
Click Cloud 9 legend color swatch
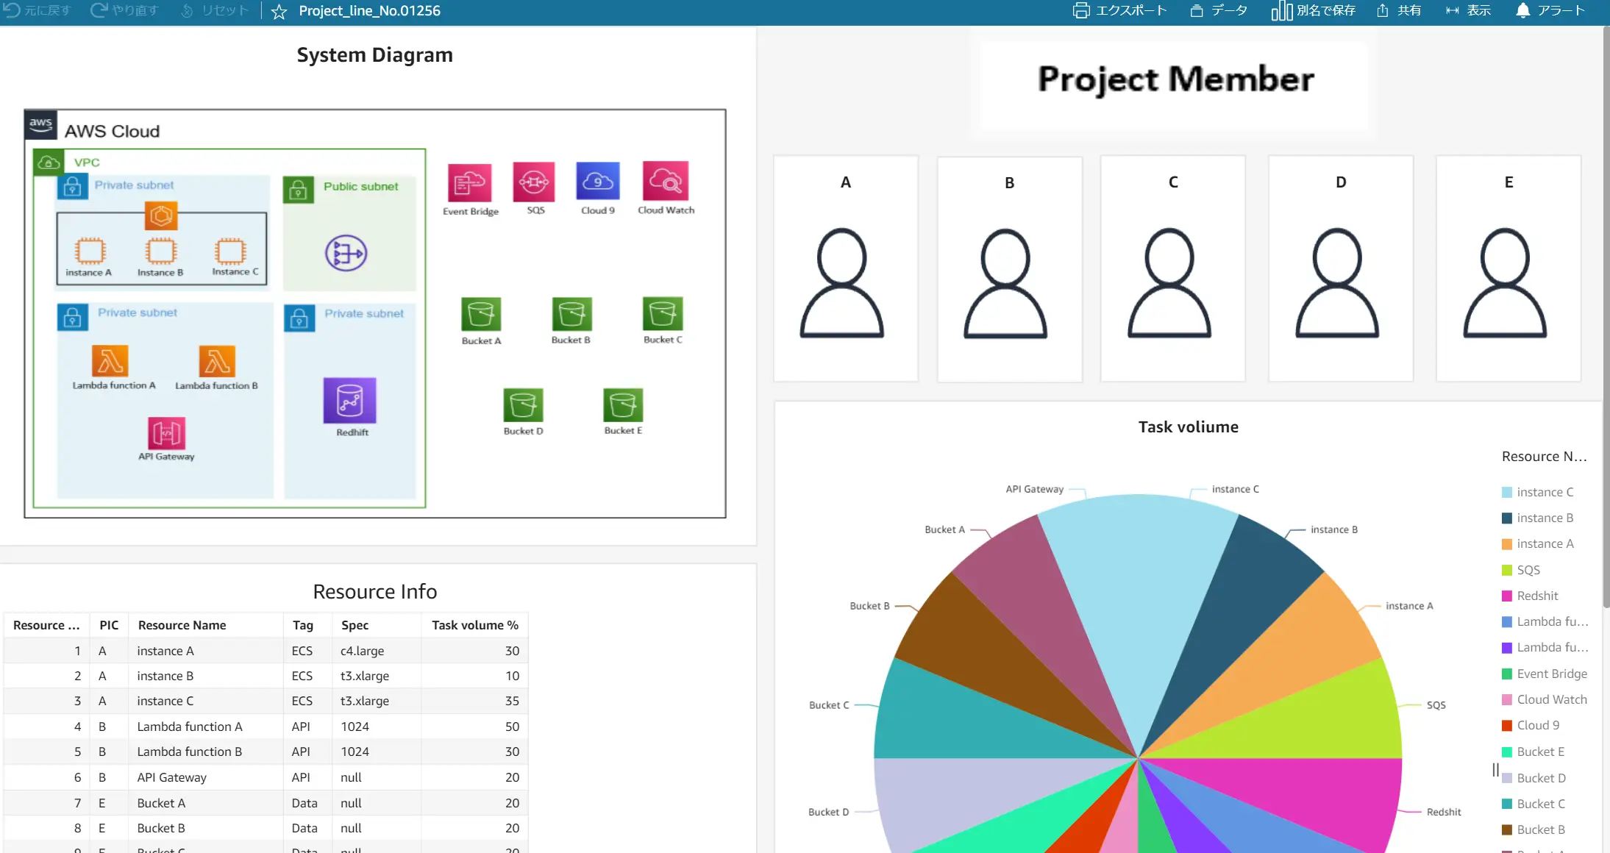coord(1507,725)
